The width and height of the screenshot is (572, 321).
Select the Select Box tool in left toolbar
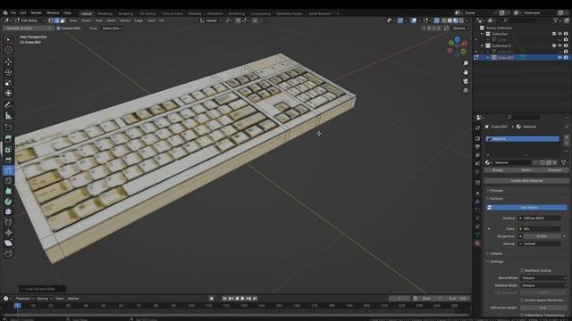[8, 39]
